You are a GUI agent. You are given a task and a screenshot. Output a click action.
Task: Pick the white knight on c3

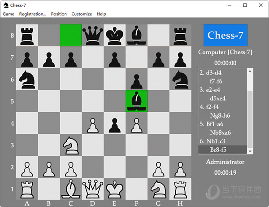click(70, 145)
